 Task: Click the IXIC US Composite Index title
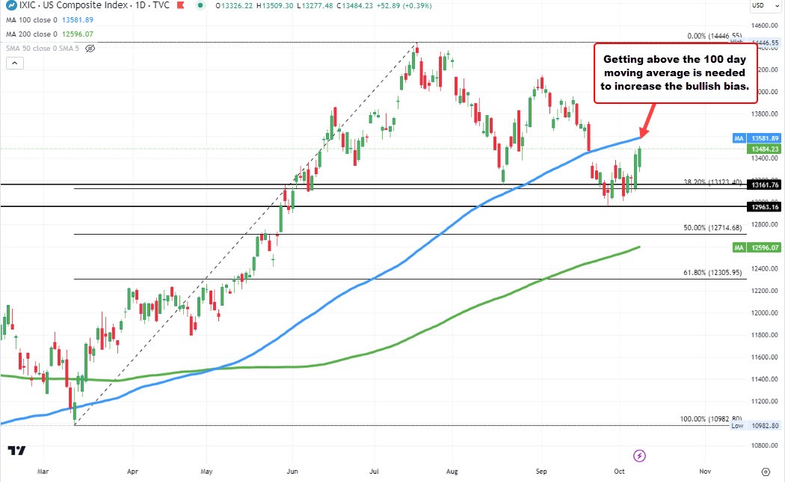(x=95, y=5)
